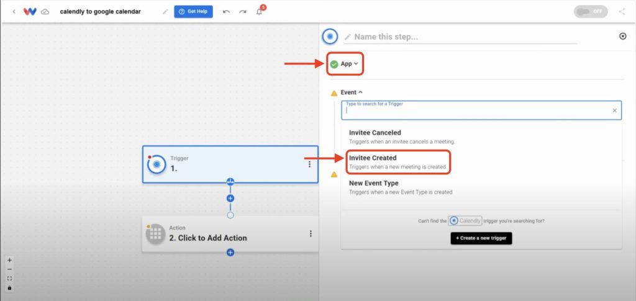Redo the last change

[243, 12]
